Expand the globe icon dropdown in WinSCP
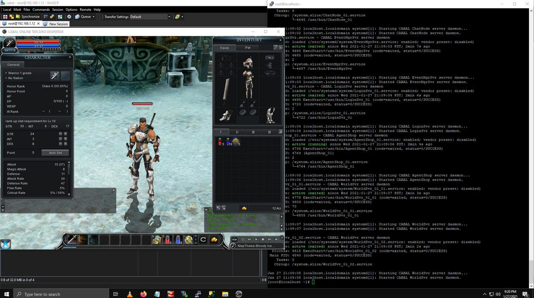Image resolution: width=534 pixels, height=298 pixels. point(182,17)
